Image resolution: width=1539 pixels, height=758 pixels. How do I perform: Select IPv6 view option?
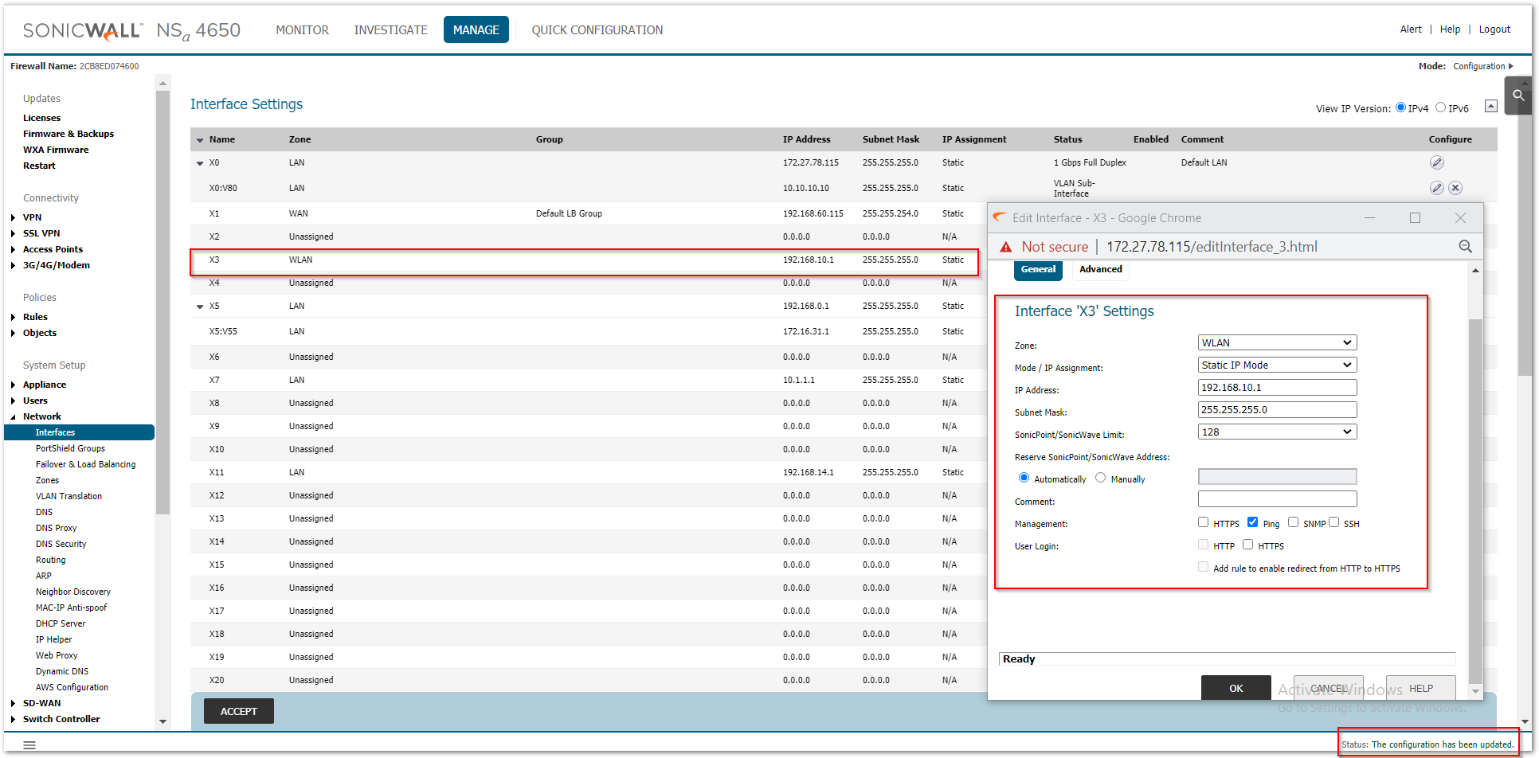click(1440, 107)
